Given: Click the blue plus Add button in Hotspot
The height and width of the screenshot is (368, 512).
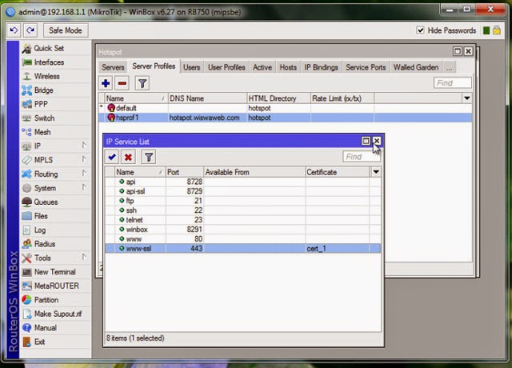Looking at the screenshot, I should 106,83.
